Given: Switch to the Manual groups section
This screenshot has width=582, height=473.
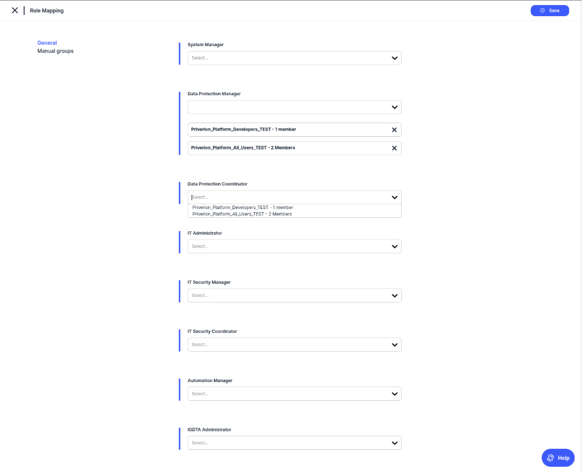Looking at the screenshot, I should tap(55, 51).
